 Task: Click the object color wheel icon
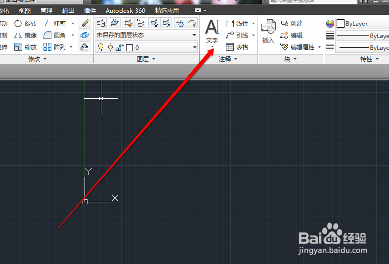click(x=330, y=24)
